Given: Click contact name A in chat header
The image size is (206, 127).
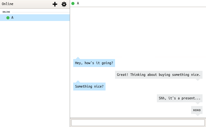Looking at the screenshot, I should click(x=78, y=3).
